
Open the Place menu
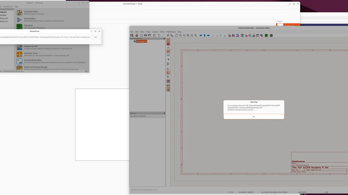pos(148,32)
